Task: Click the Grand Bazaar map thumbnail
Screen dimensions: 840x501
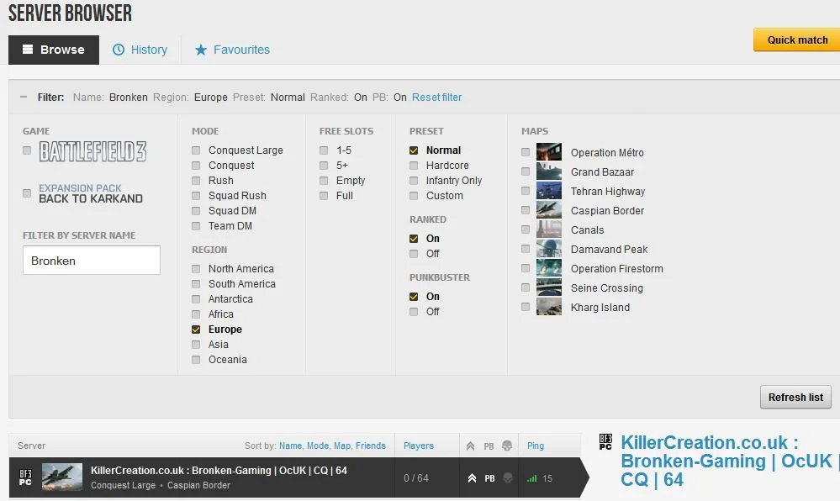Action: [x=549, y=171]
